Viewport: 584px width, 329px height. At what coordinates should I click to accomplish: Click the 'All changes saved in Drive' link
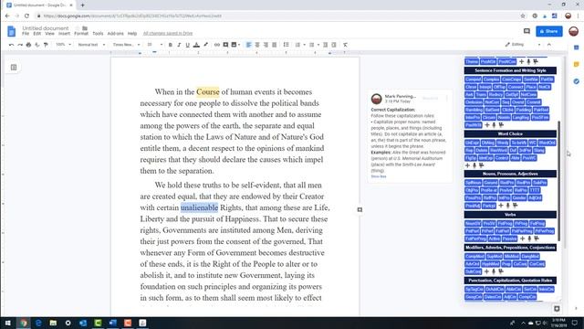point(168,34)
